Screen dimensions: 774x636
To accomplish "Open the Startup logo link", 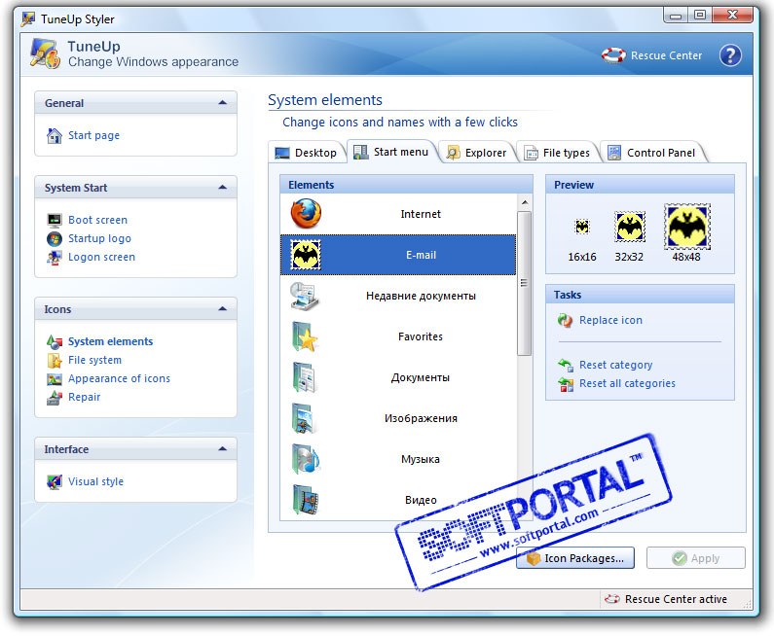I will [99, 238].
